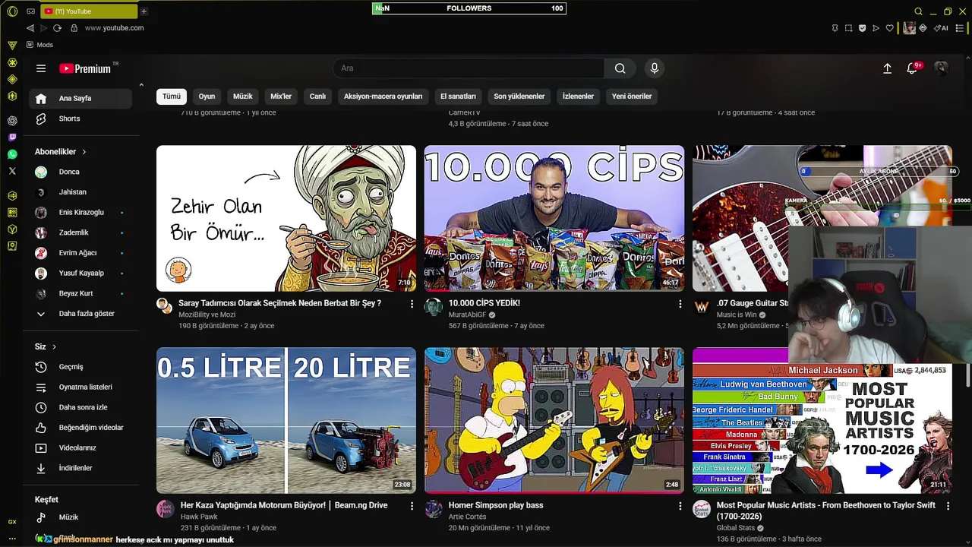Select the 'Canlı' filter chip
Screen dimensions: 972x547
pos(317,96)
